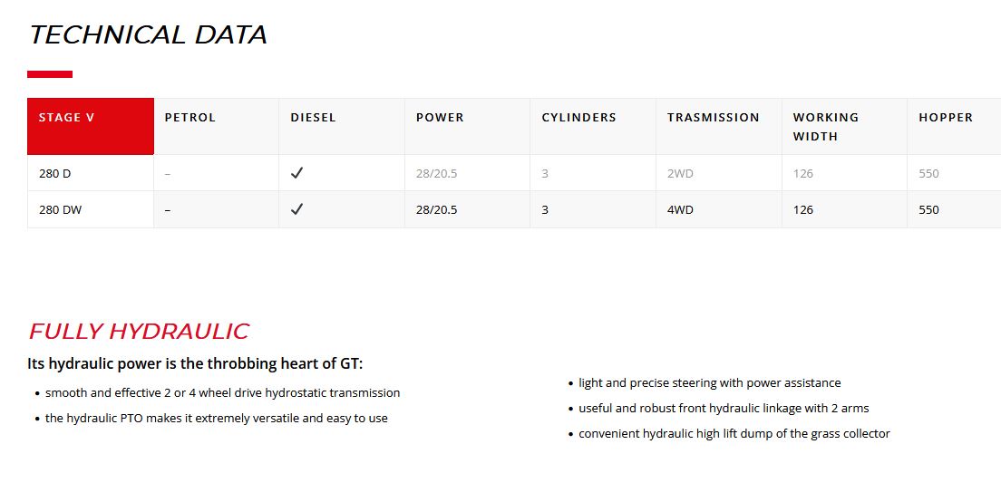
Task: Click the TRASMISSION column header
Action: [x=714, y=118]
